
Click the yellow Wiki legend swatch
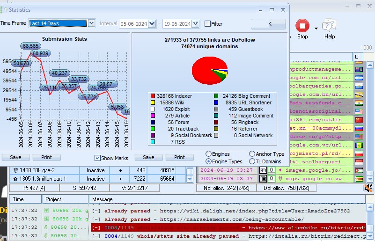click(x=153, y=102)
